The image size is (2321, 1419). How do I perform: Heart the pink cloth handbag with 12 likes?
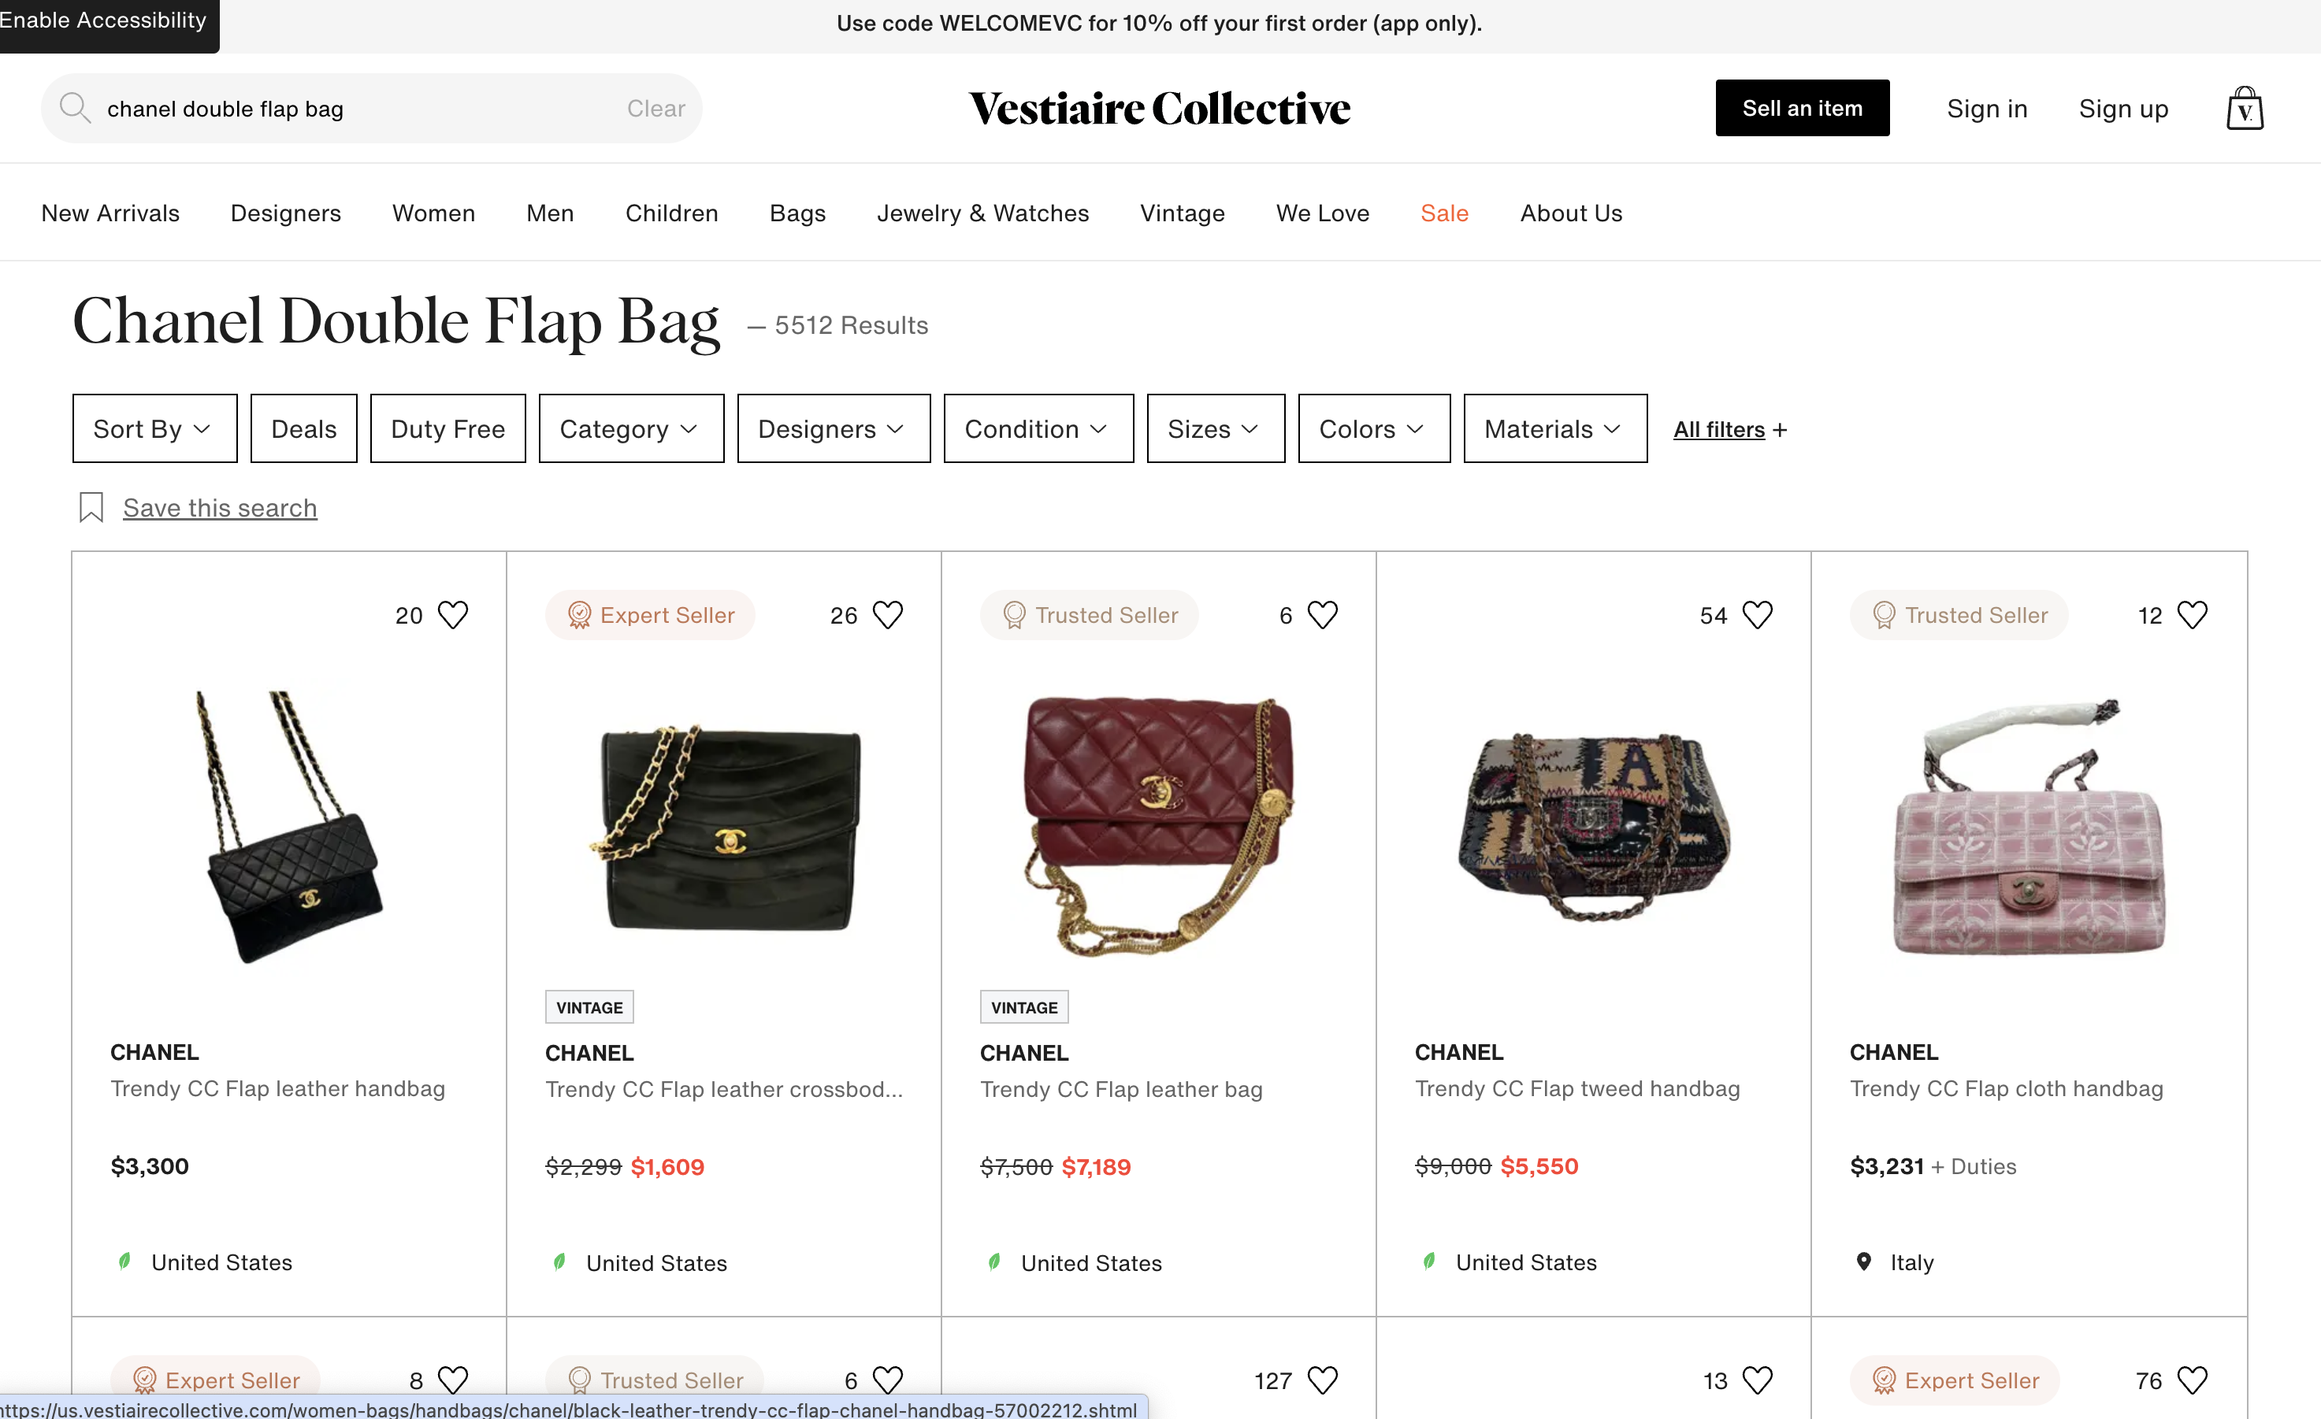(x=2193, y=615)
